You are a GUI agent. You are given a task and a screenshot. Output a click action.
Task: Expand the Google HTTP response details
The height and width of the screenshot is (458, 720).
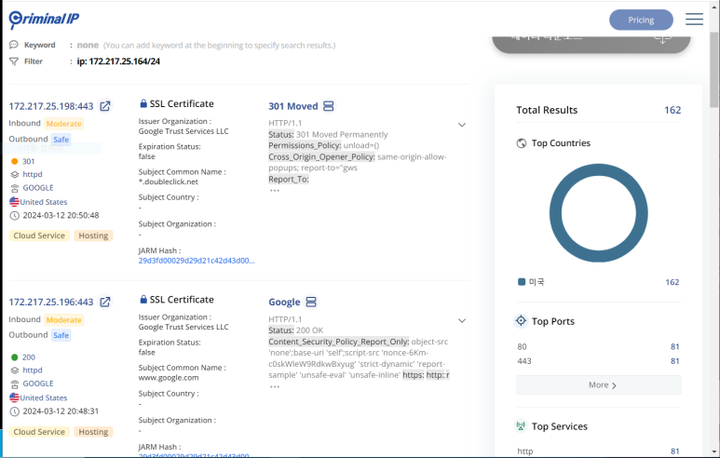tap(462, 321)
